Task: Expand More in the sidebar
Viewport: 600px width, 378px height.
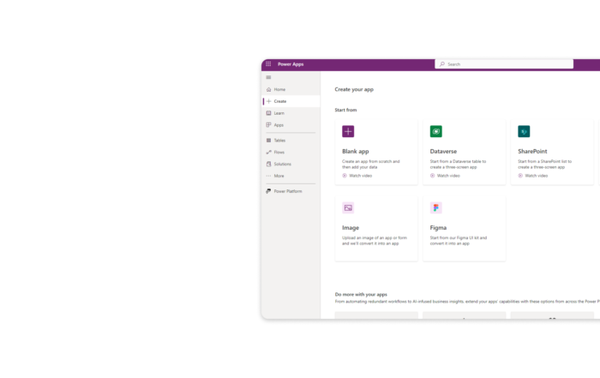Action: [x=291, y=176]
